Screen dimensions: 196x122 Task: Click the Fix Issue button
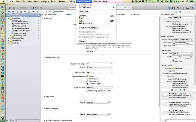[x=90, y=51]
